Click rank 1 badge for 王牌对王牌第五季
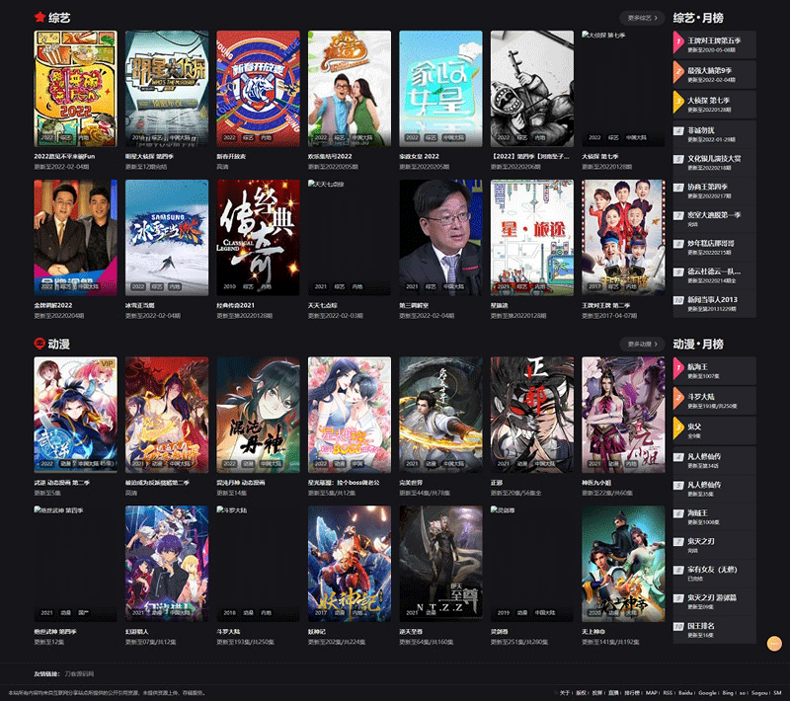The image size is (790, 701). (678, 43)
